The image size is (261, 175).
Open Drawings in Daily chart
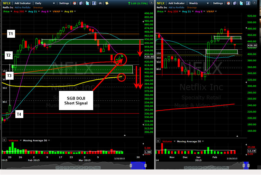38,7
